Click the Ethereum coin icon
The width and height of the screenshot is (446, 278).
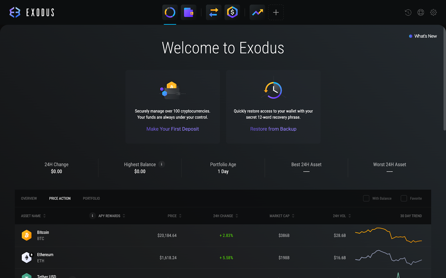[27, 257]
